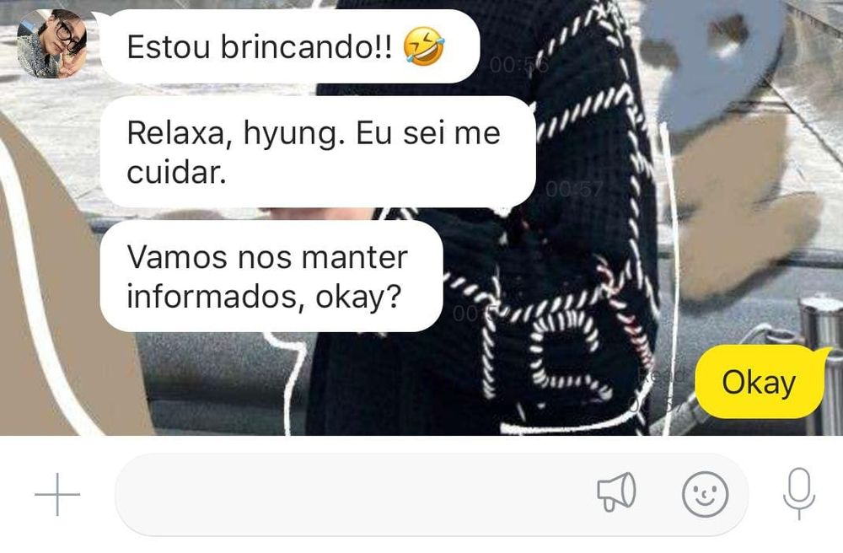Viewport: 843px width, 553px height.
Task: Open the smiley emoticon picker
Action: (x=706, y=495)
